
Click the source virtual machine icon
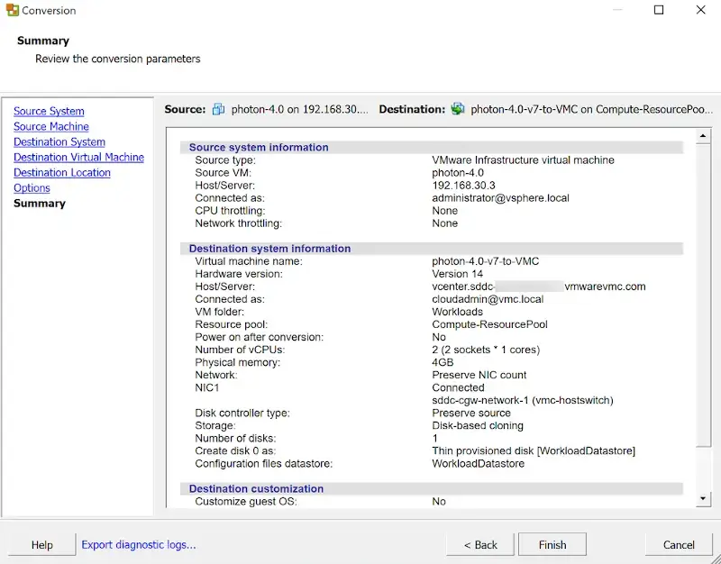pyautogui.click(x=218, y=109)
